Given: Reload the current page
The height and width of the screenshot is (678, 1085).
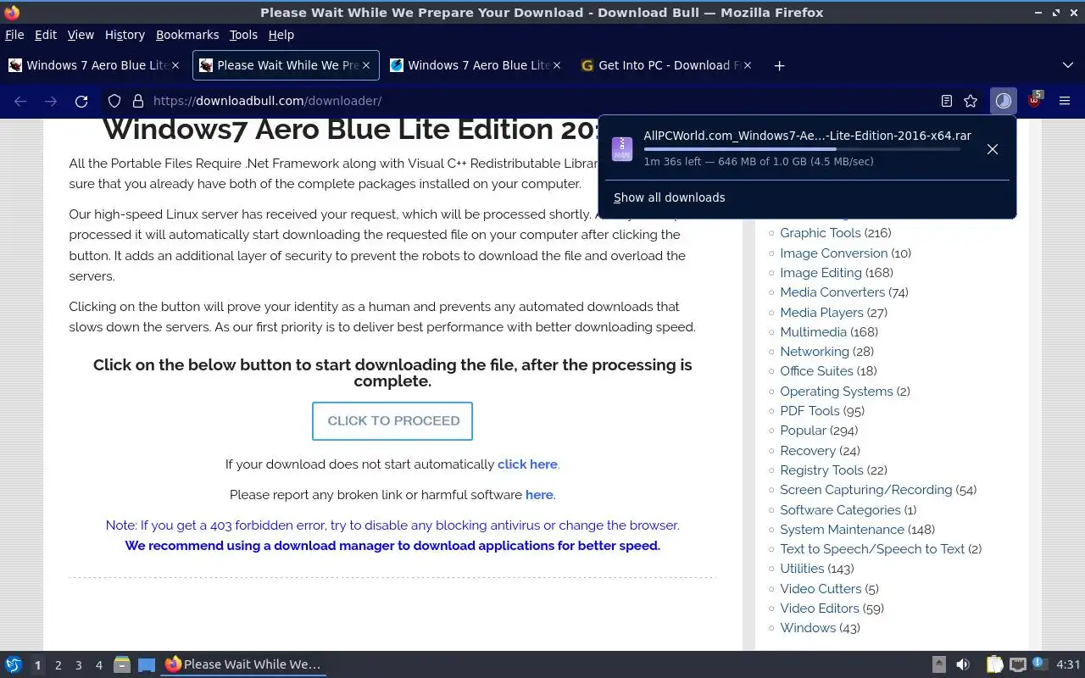Looking at the screenshot, I should point(81,101).
